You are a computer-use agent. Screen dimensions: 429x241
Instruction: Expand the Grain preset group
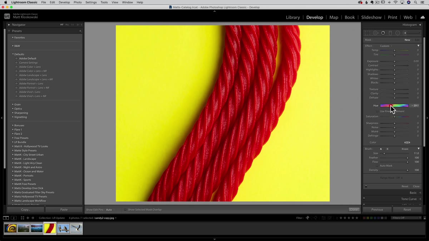pos(13,104)
